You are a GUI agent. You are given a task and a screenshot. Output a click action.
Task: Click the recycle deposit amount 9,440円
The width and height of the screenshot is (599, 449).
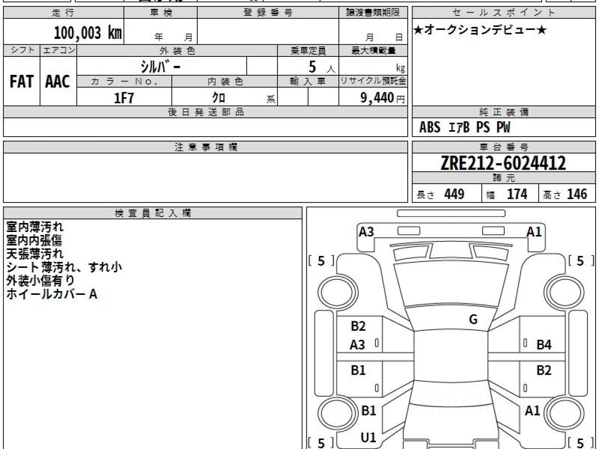(383, 98)
